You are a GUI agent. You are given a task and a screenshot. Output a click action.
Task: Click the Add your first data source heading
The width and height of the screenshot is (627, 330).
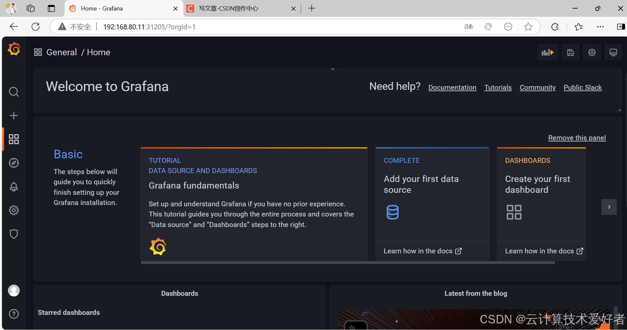pos(421,184)
